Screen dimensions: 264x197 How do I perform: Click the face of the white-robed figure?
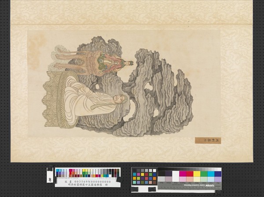(x=118, y=98)
